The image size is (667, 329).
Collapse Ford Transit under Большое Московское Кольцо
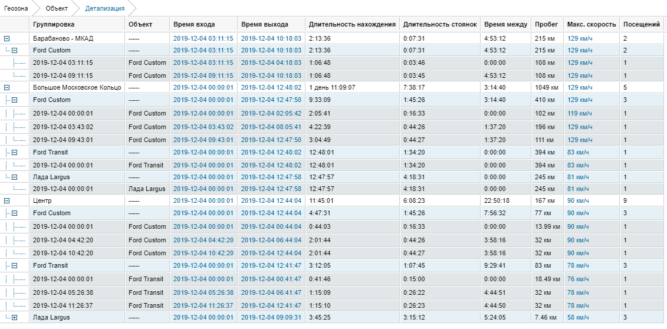click(15, 153)
